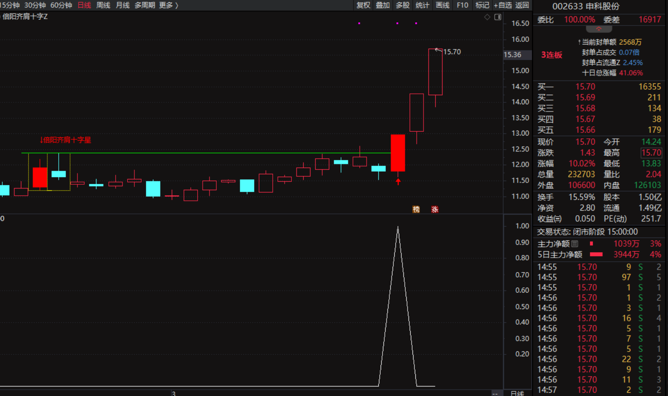668x396 pixels.
Task: Toggle the side panel icon beside diamond
Action: (x=498, y=17)
